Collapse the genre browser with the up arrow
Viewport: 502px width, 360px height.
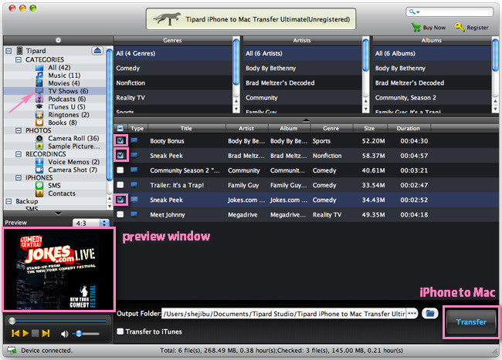click(x=306, y=120)
